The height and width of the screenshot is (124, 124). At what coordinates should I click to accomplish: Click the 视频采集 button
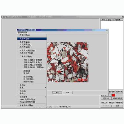coord(119,92)
